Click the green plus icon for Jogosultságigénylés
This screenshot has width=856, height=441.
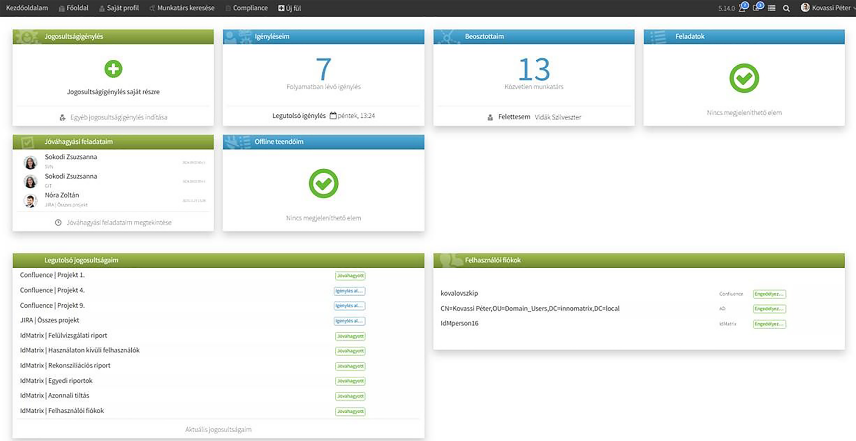[113, 69]
